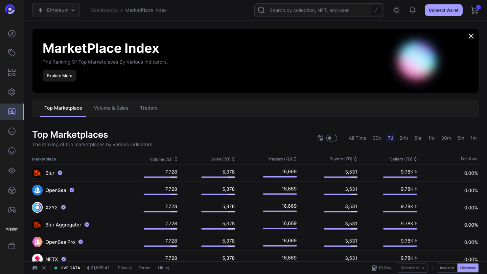Open the Standard gas speed dropdown
This screenshot has width=487, height=274.
point(413,268)
